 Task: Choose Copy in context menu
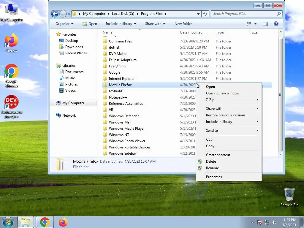point(229,146)
